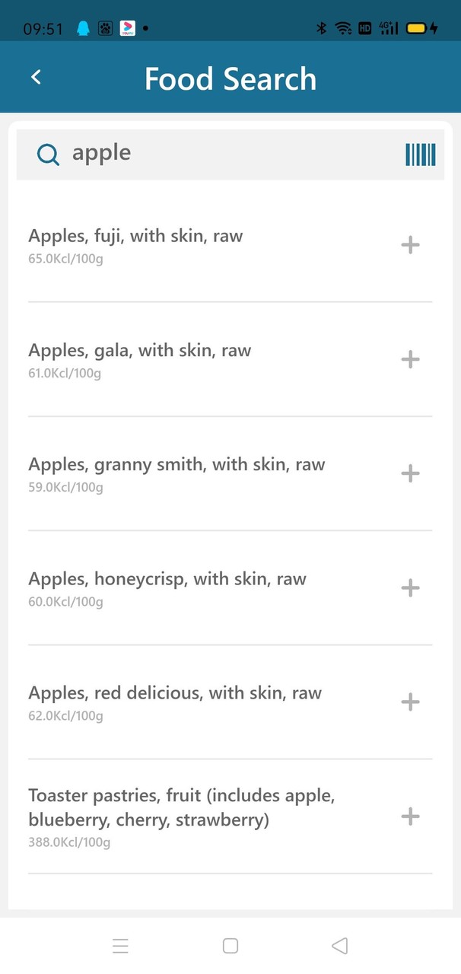Add Apples granny smith with plus button
The height and width of the screenshot is (974, 461).
coord(410,473)
